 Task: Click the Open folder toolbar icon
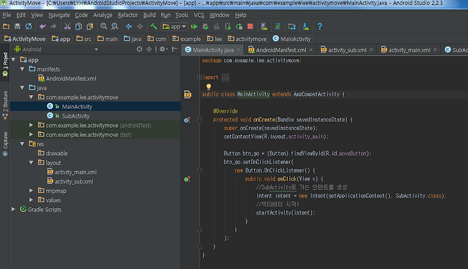pyautogui.click(x=6, y=27)
